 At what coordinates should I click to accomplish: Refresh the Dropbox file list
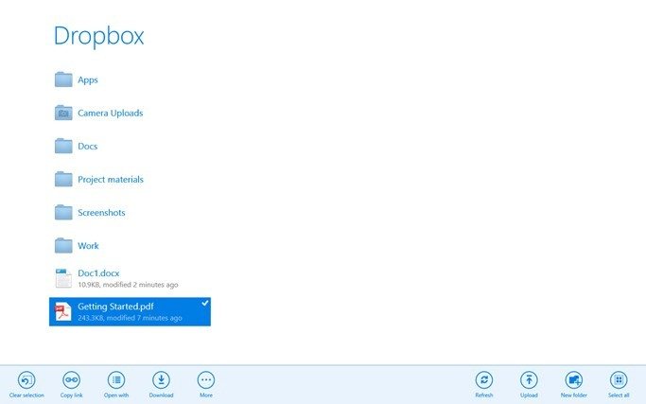pyautogui.click(x=484, y=379)
